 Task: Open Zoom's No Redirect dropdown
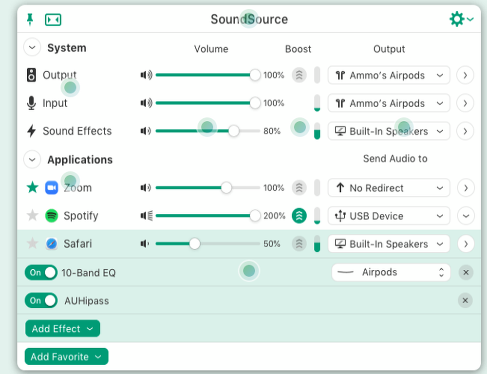(x=389, y=188)
